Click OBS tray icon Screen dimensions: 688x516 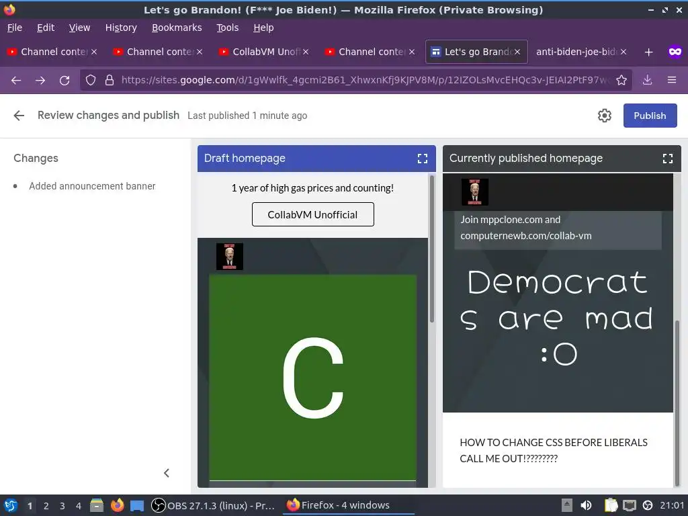647,505
